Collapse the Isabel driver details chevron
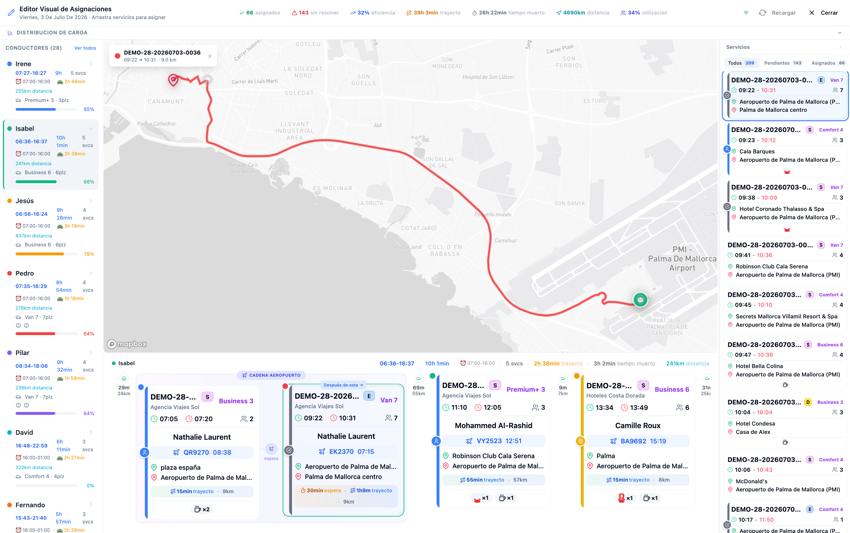 click(x=91, y=129)
